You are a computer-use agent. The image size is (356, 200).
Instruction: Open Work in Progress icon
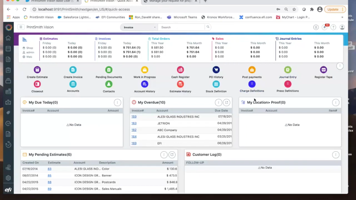click(x=145, y=70)
